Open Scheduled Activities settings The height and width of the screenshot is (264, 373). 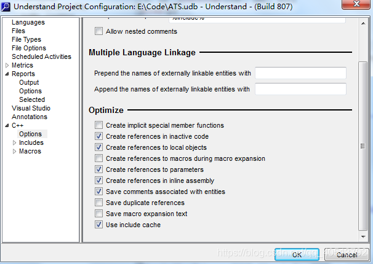point(41,56)
